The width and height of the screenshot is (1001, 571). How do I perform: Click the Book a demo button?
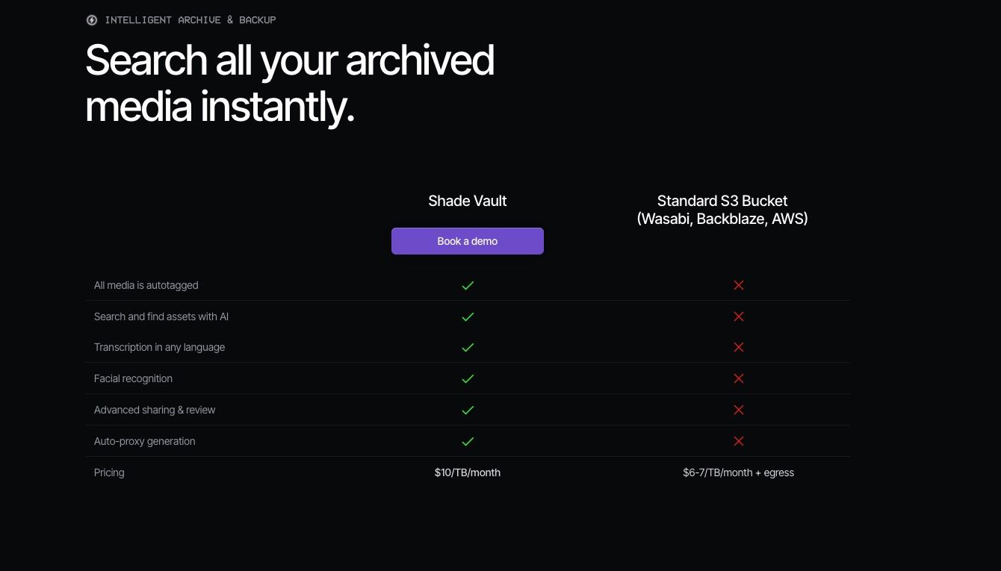468,241
